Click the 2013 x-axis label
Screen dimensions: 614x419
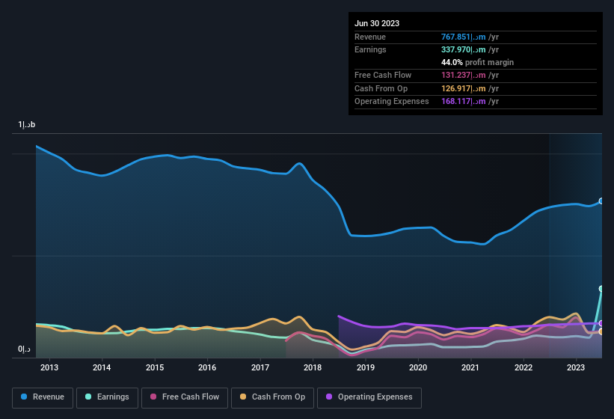tap(49, 367)
